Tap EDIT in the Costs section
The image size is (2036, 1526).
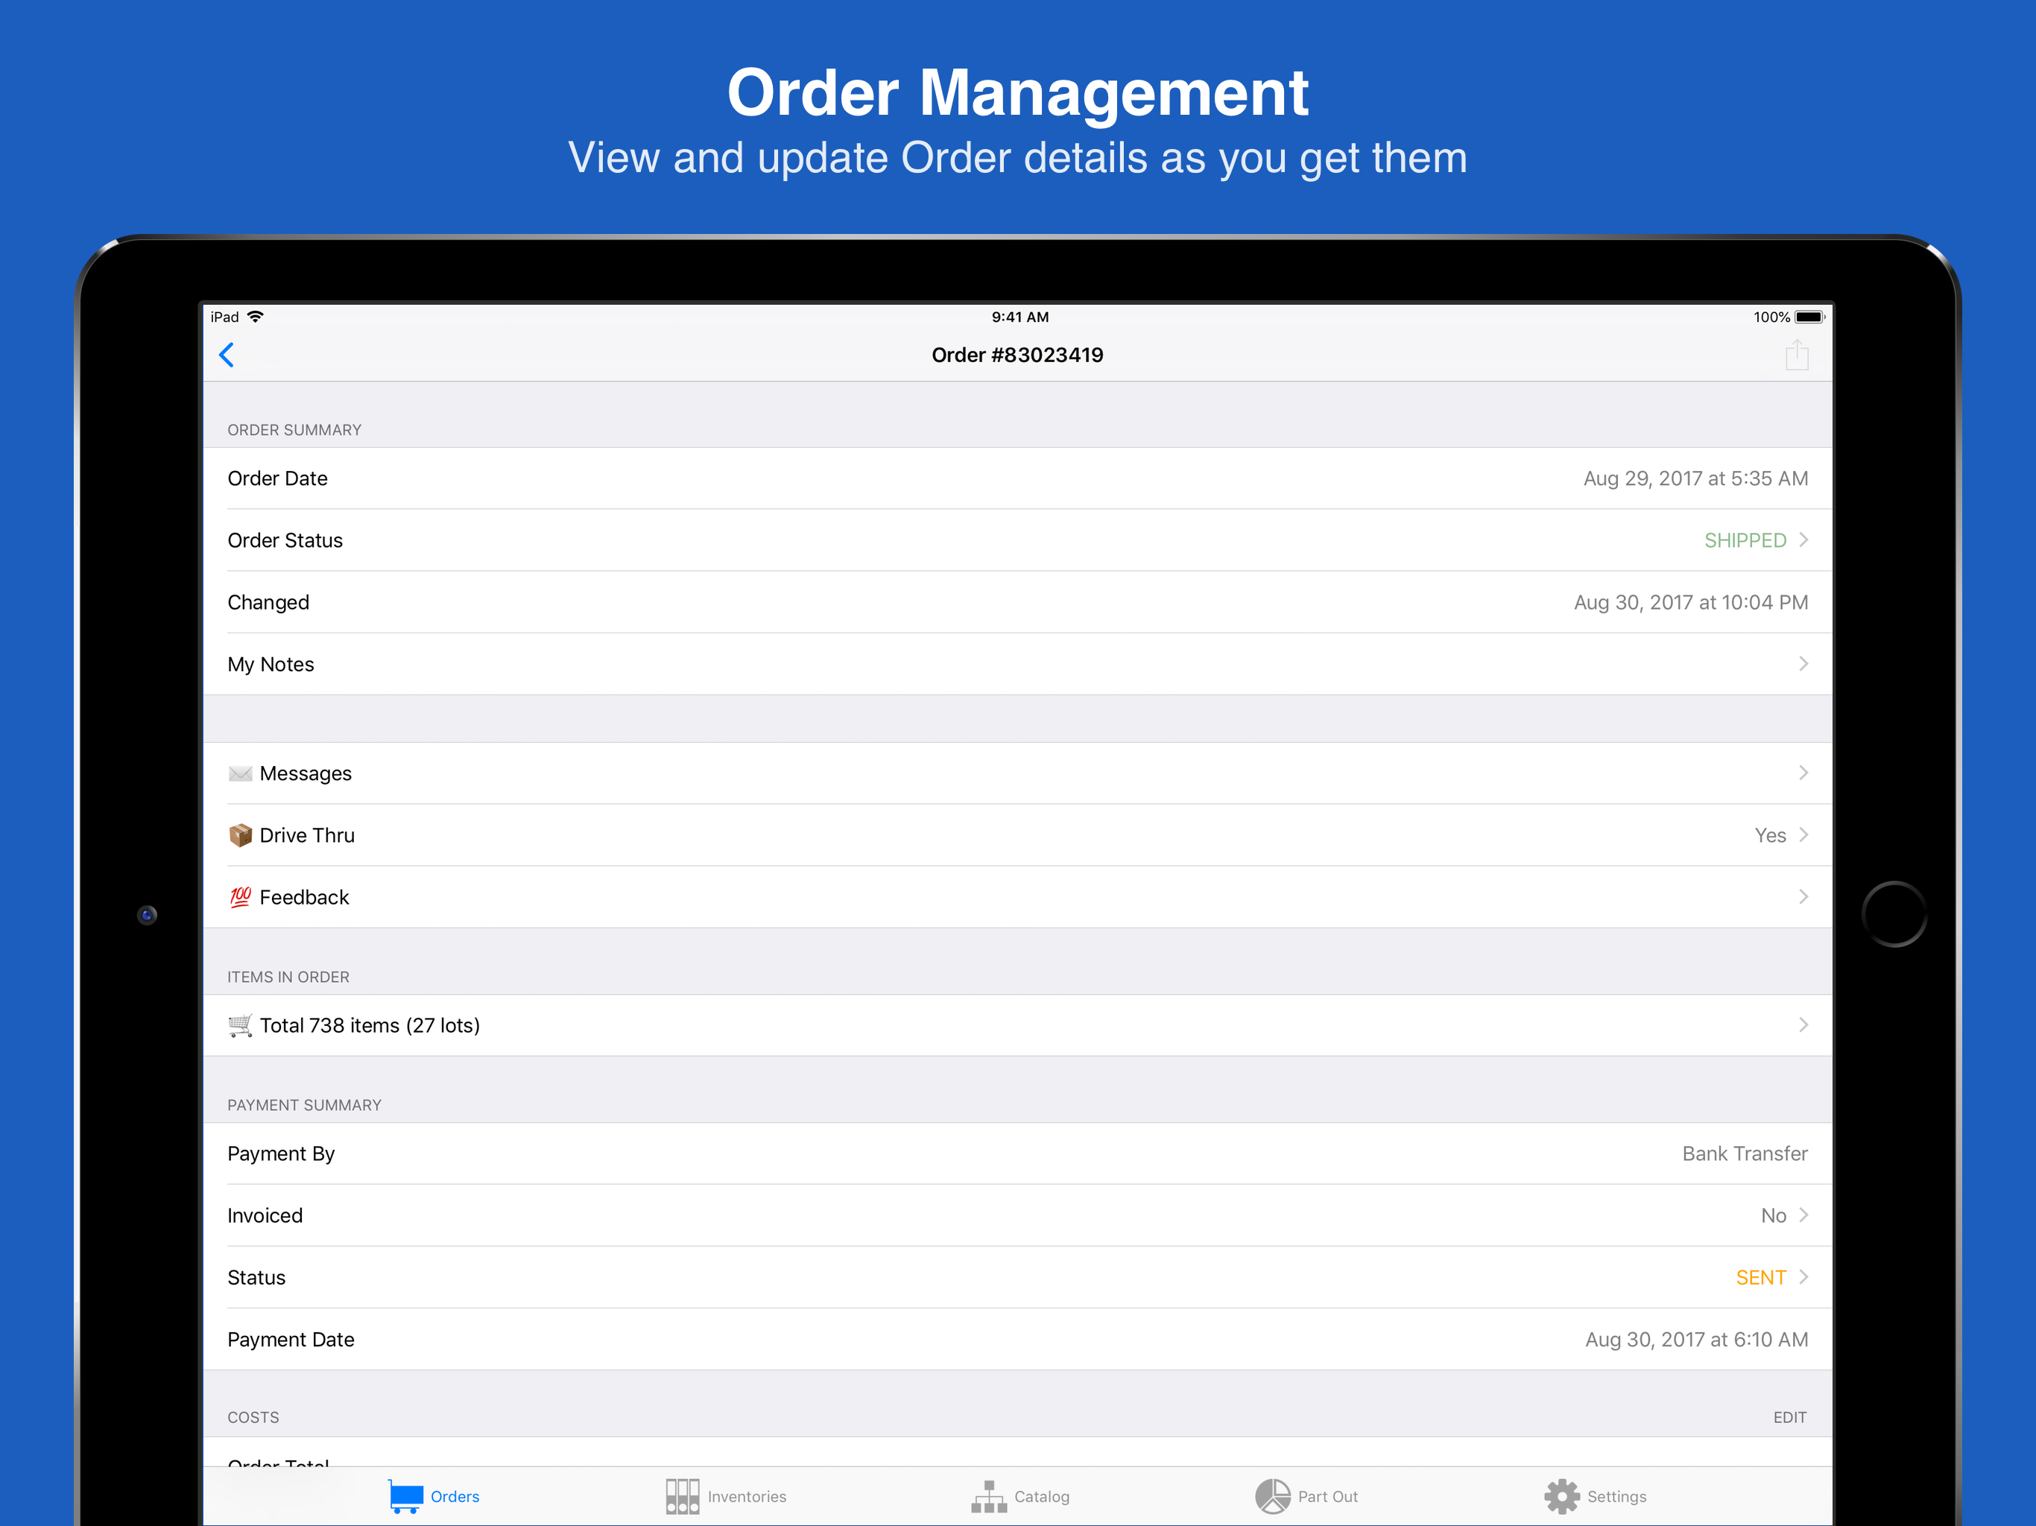coord(1789,1417)
